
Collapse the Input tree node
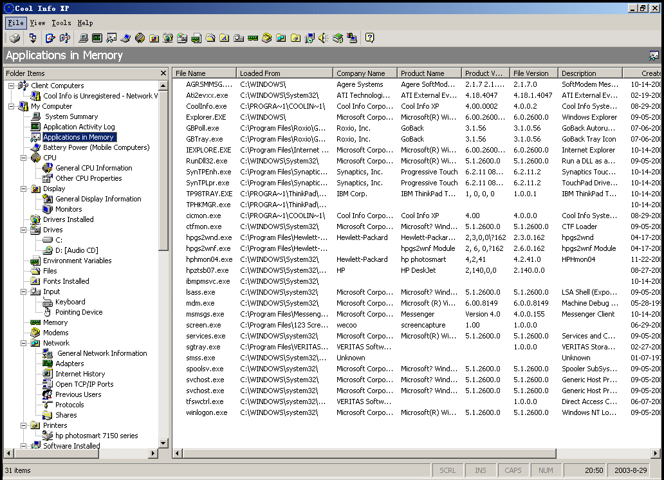coord(24,291)
